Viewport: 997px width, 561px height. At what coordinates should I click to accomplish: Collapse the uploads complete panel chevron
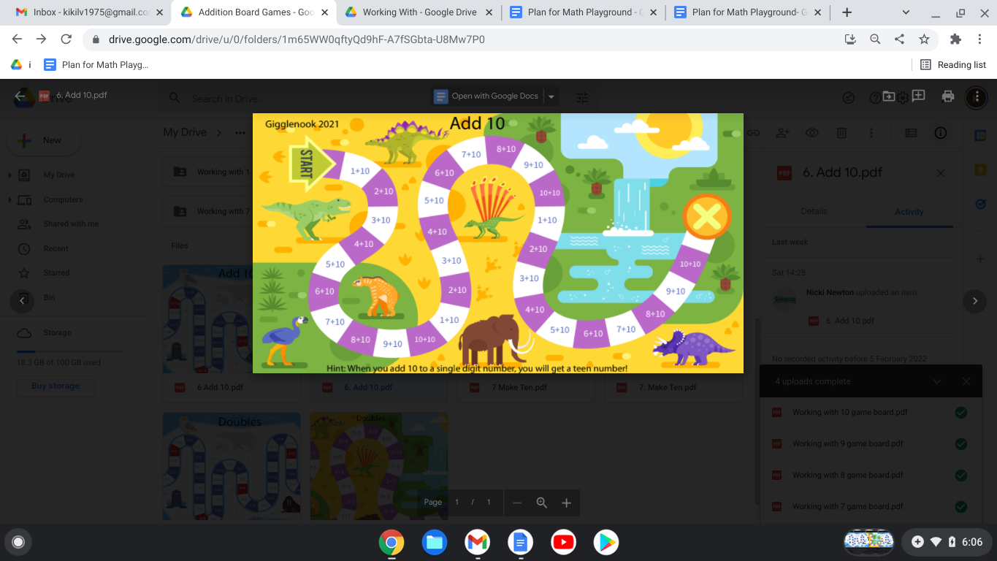937,381
